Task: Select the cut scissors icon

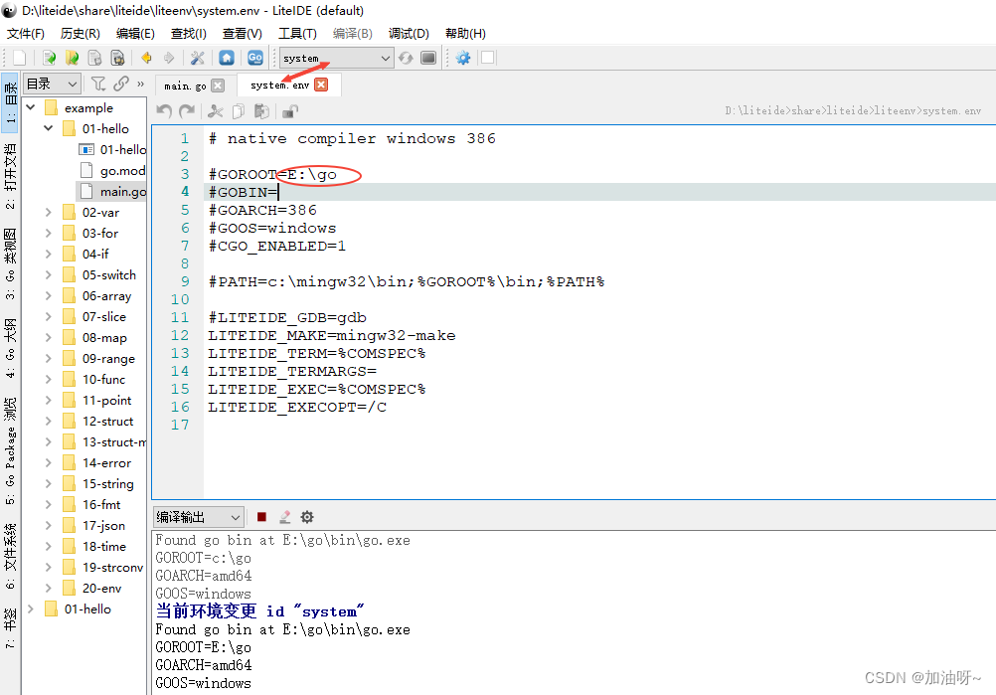Action: pos(215,111)
